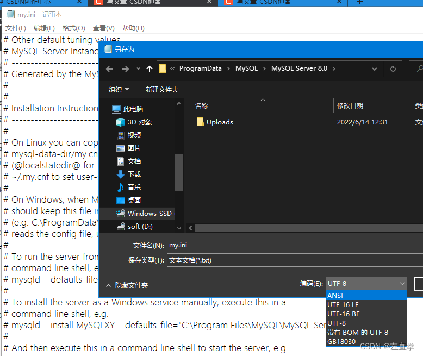Expand the address bar history dropdown
Viewport: 423px width, 356px height.
375,69
